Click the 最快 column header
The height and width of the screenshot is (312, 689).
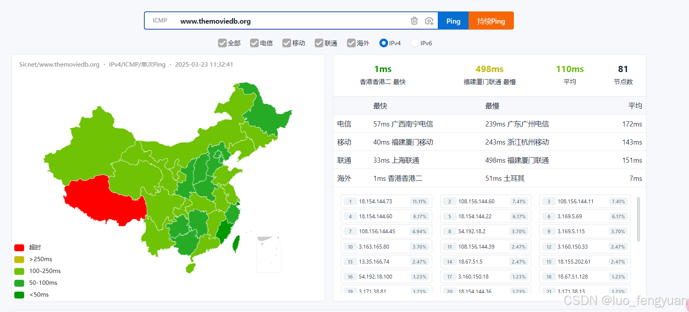[380, 106]
